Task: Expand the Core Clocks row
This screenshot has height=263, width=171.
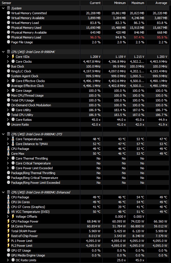Action: click(8, 62)
